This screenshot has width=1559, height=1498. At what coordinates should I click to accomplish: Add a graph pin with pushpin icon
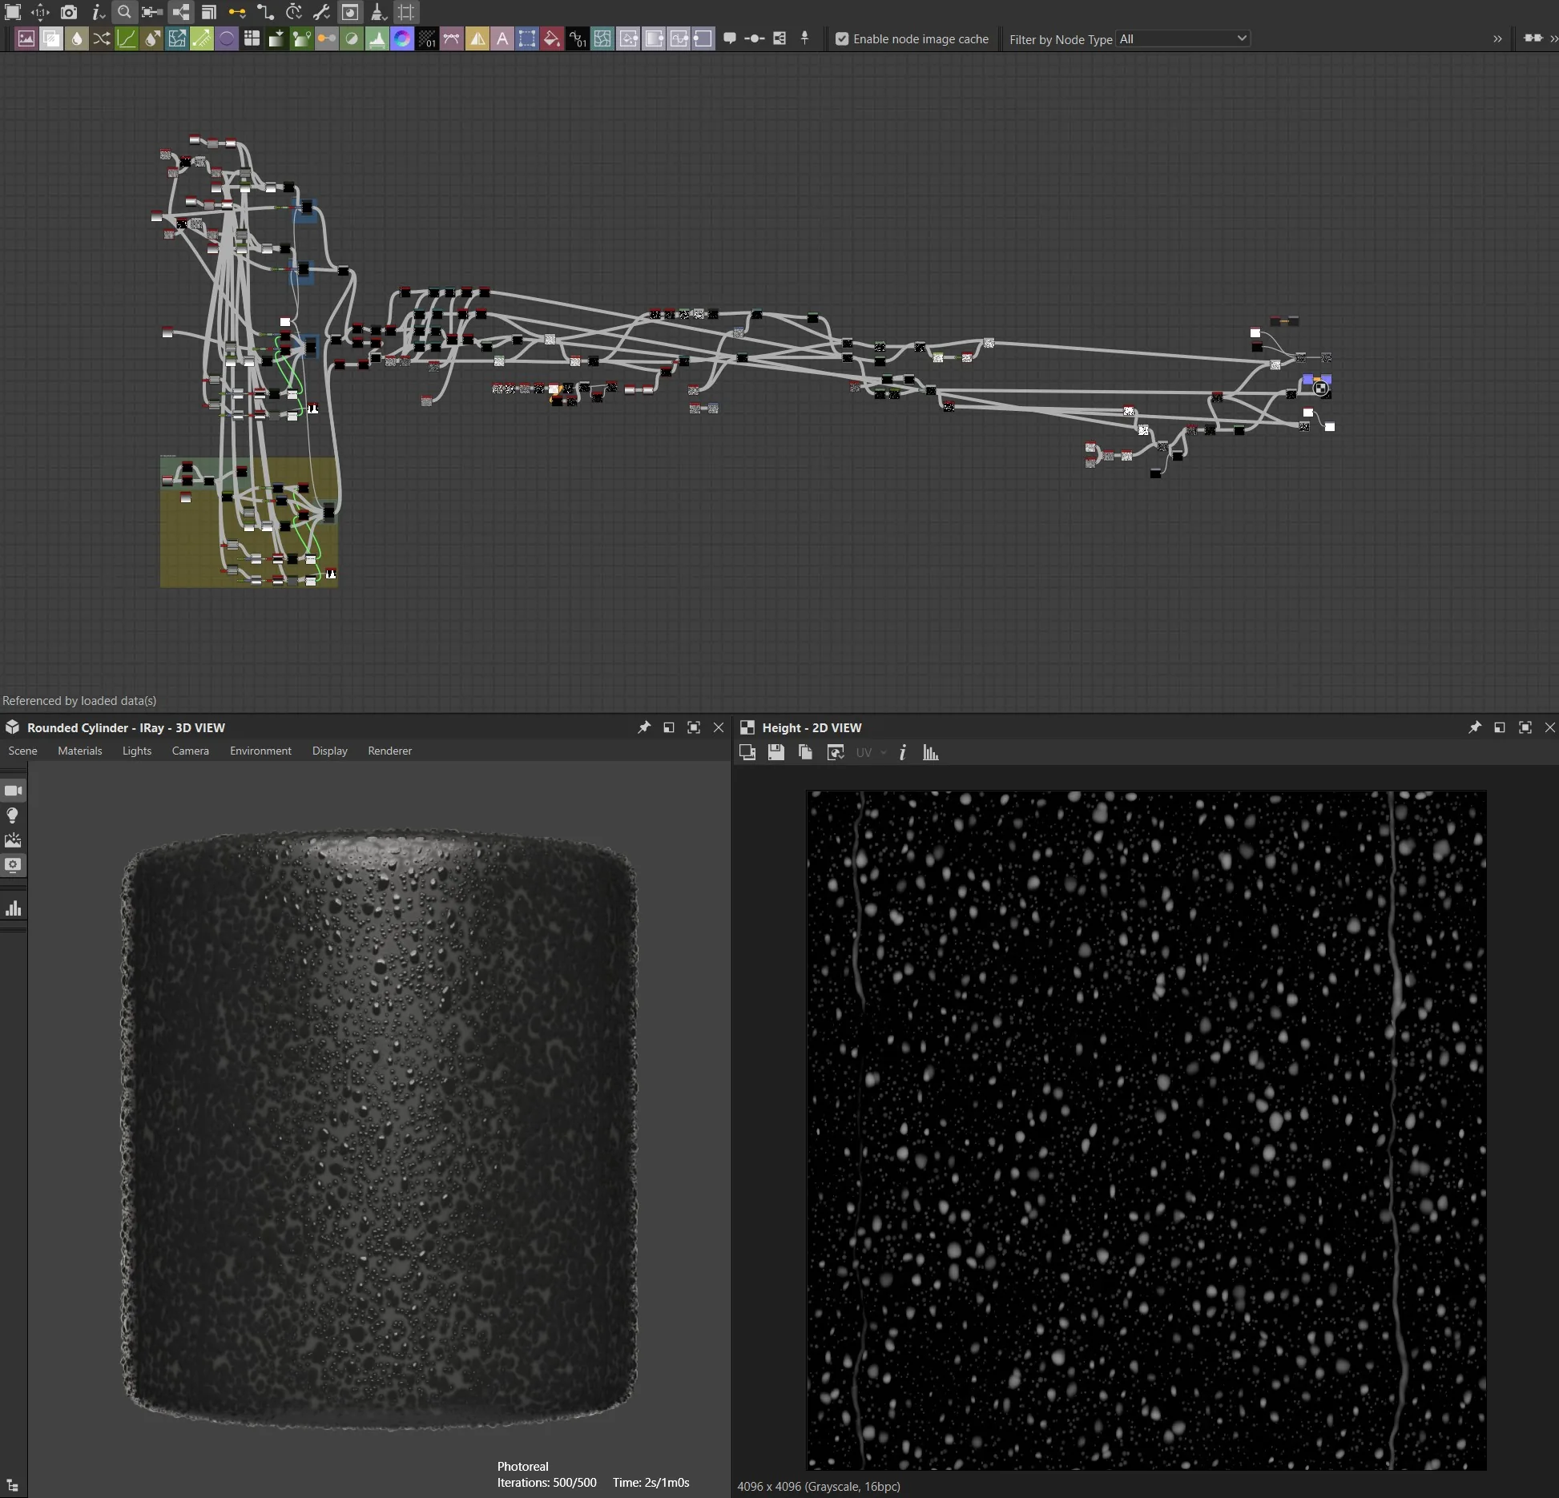805,38
